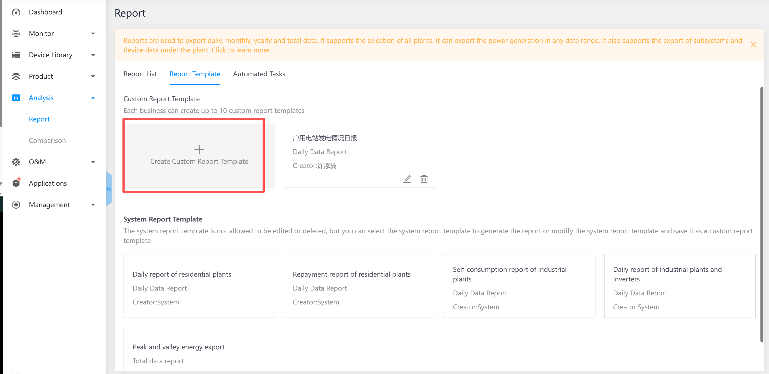
Task: Expand the Monitor menu arrow
Action: pos(93,33)
